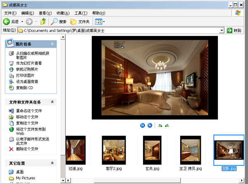Open the 查看(V) menu
248x184 pixels.
(x=45, y=13)
